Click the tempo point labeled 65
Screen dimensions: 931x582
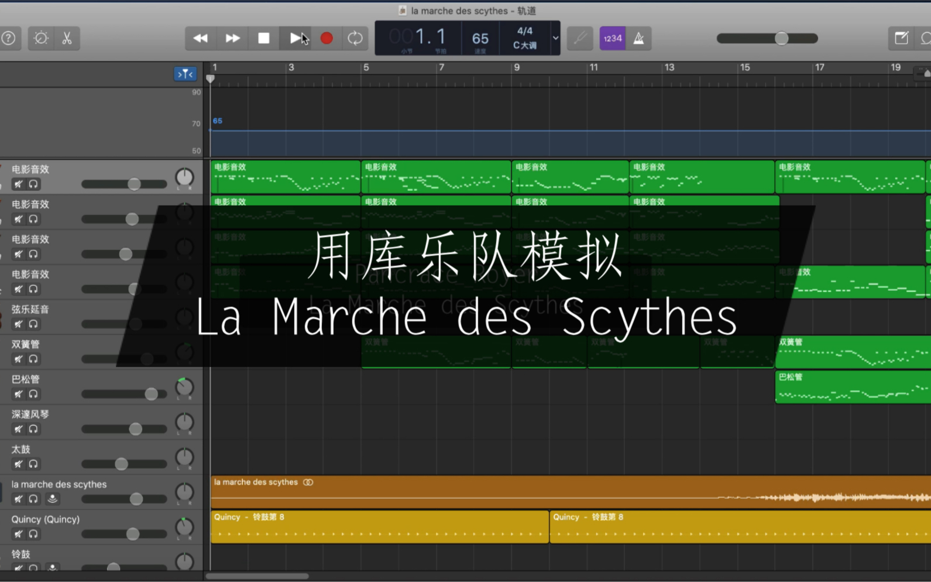(217, 121)
